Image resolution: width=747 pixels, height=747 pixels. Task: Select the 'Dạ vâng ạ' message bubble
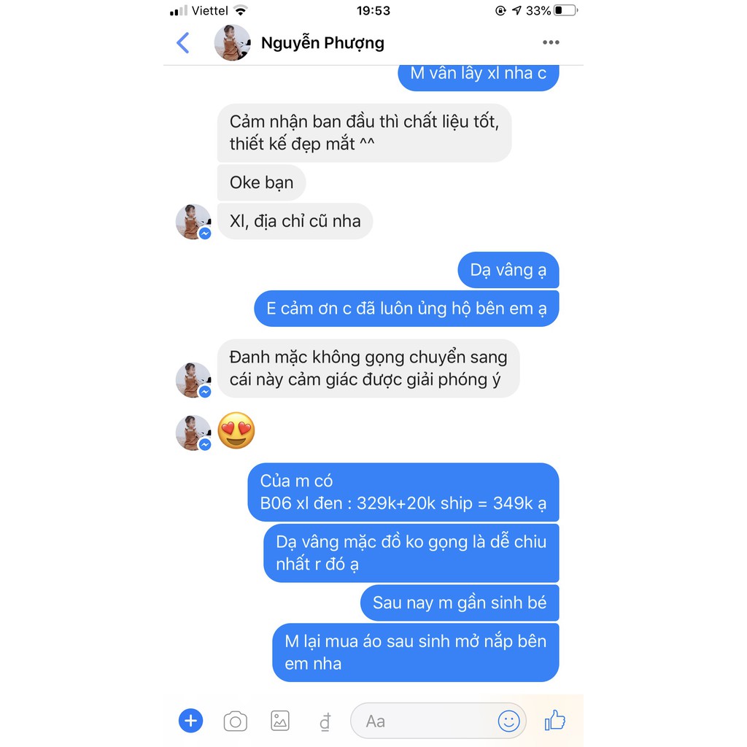(x=508, y=270)
